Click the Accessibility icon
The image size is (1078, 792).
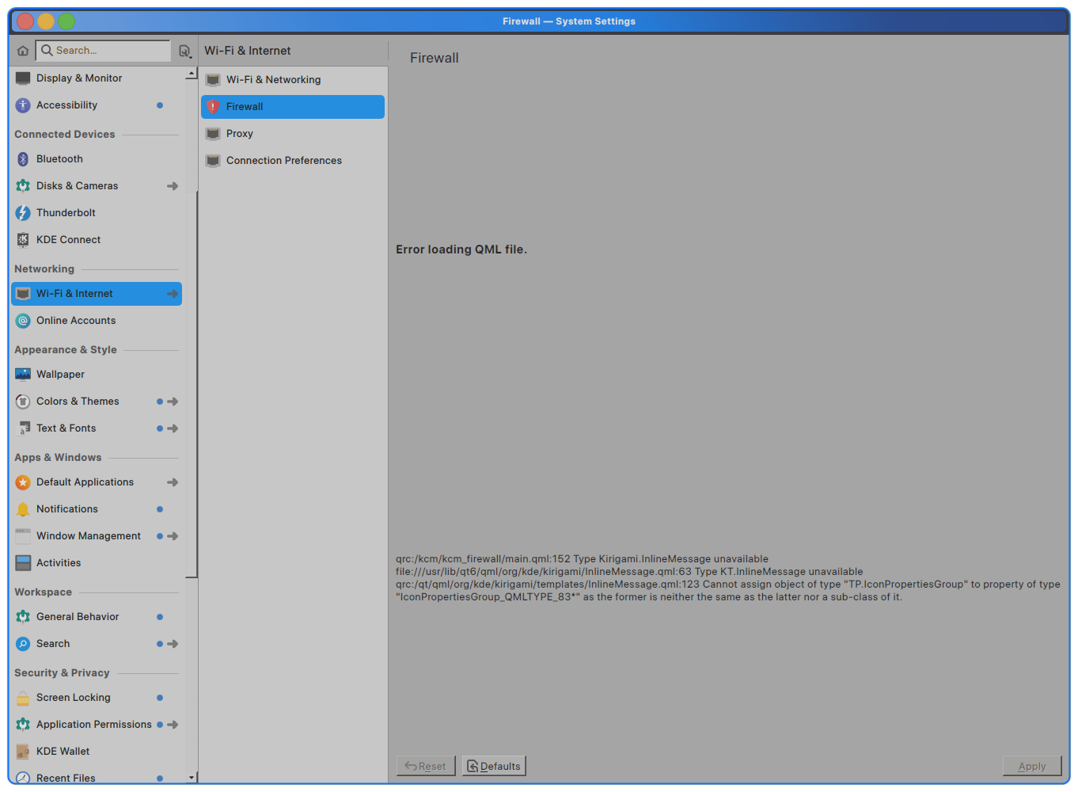point(23,105)
